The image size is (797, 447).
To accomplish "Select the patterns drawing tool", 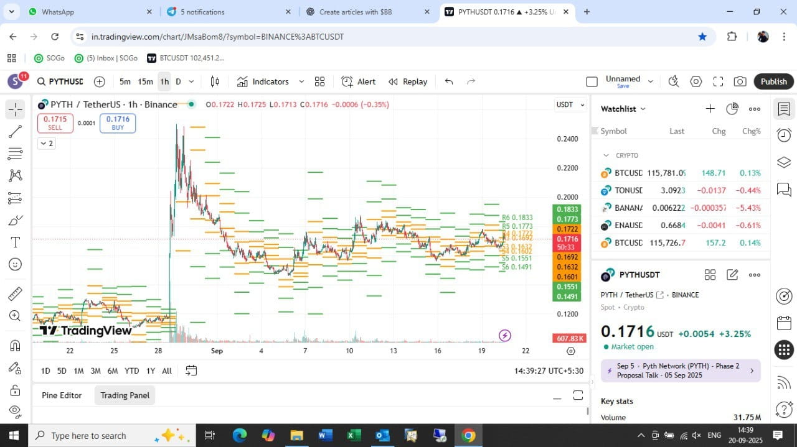I will (16, 176).
